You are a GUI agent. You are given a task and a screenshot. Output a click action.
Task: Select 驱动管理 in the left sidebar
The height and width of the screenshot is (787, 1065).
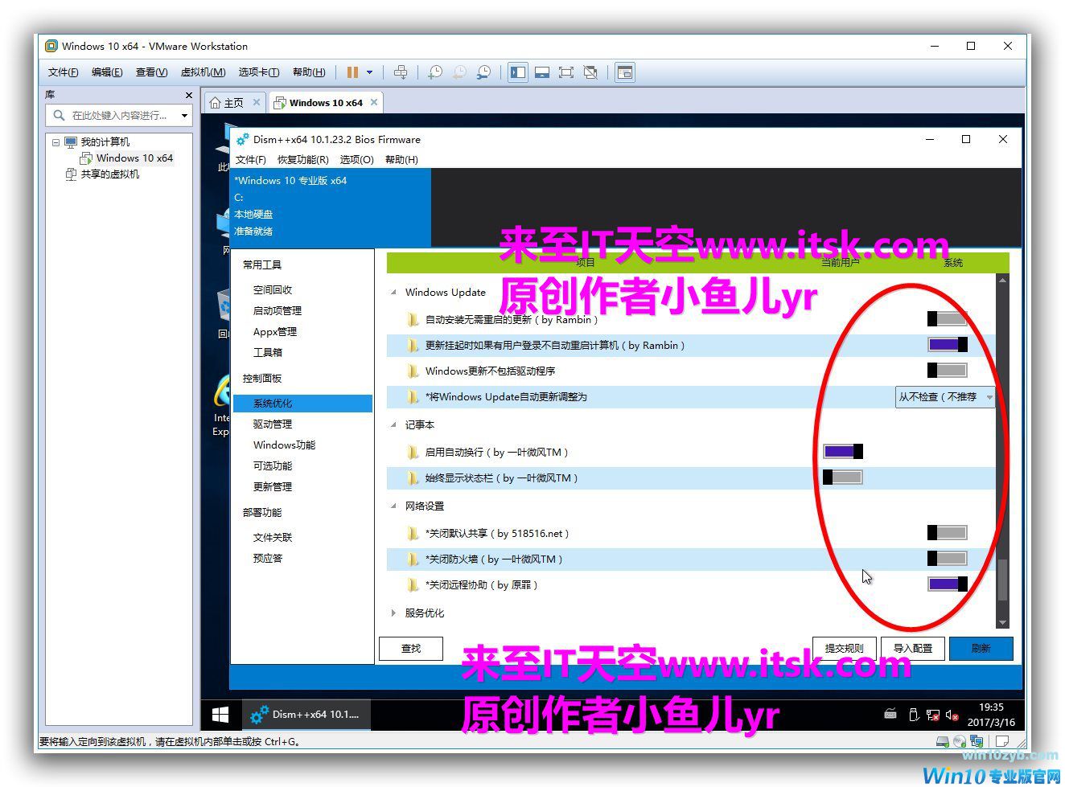(273, 424)
